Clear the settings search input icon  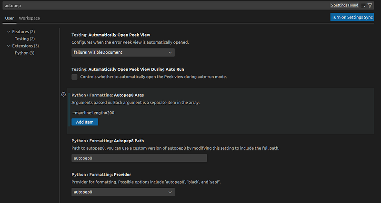pos(363,5)
